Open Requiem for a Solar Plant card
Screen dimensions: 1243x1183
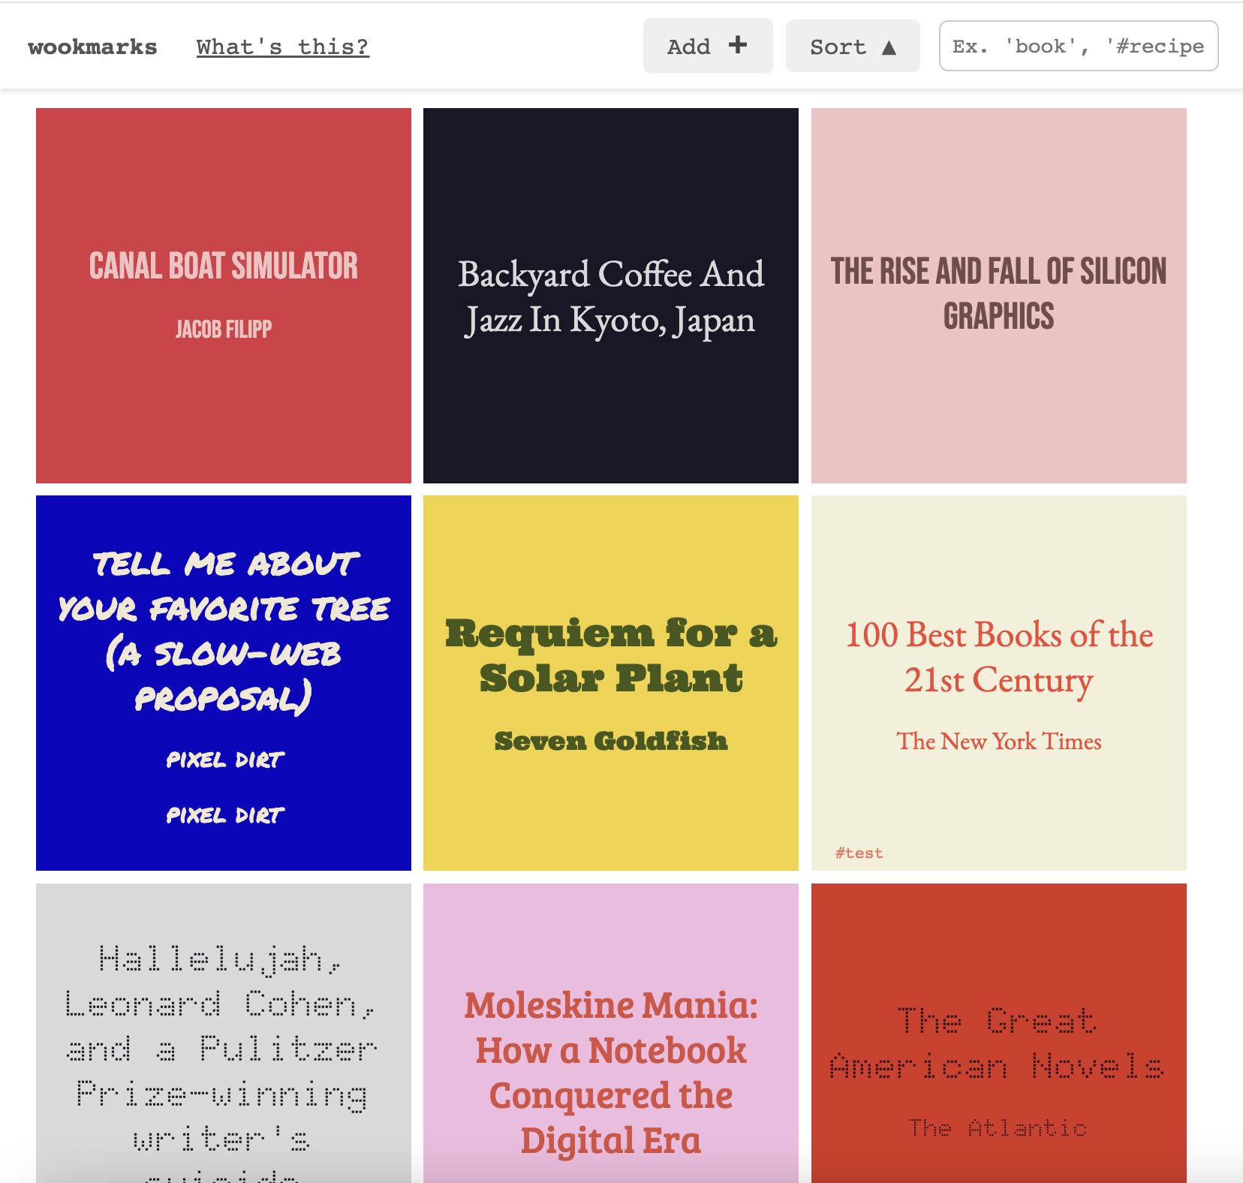[x=610, y=655]
